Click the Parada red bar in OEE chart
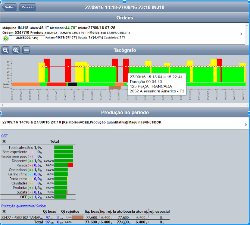The width and height of the screenshot is (250, 225). (71, 165)
